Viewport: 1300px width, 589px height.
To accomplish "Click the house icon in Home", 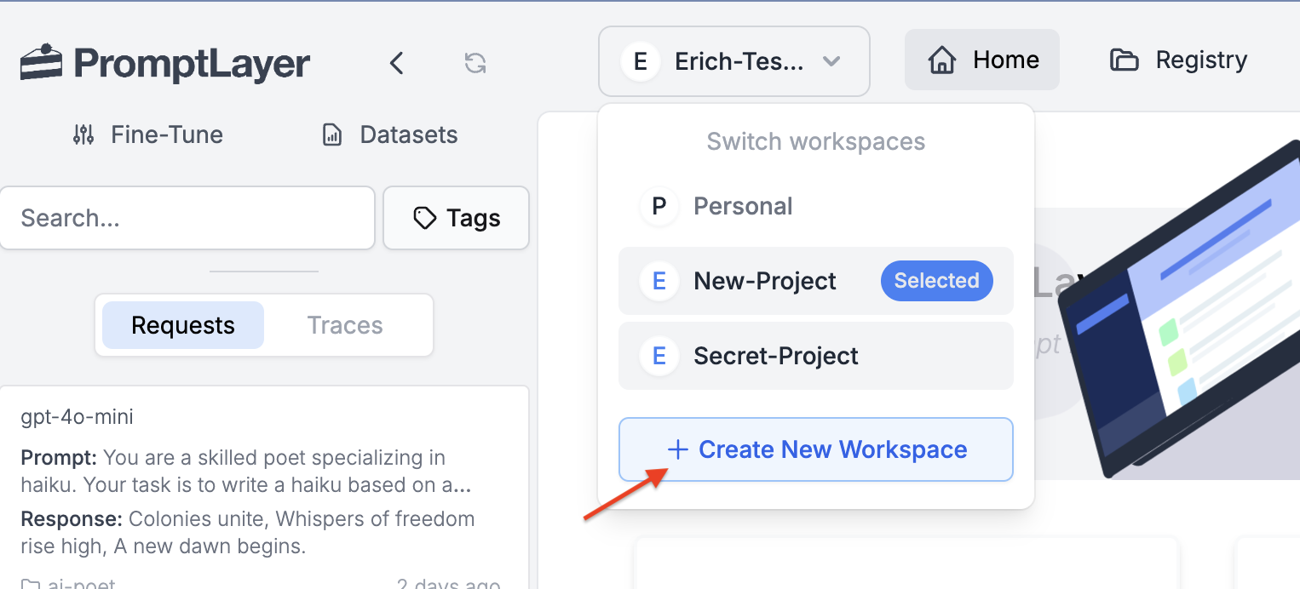I will 942,60.
